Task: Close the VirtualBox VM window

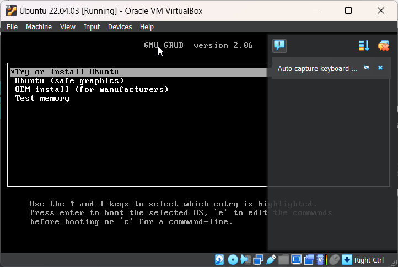Action: (x=381, y=10)
